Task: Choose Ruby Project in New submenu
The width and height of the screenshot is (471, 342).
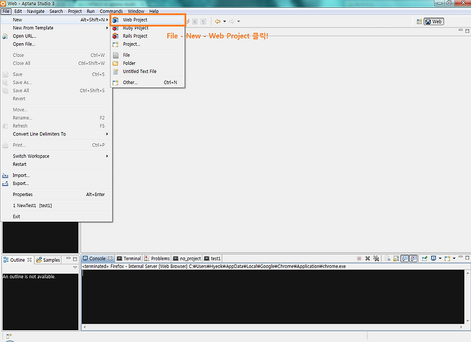Action: pyautogui.click(x=147, y=28)
